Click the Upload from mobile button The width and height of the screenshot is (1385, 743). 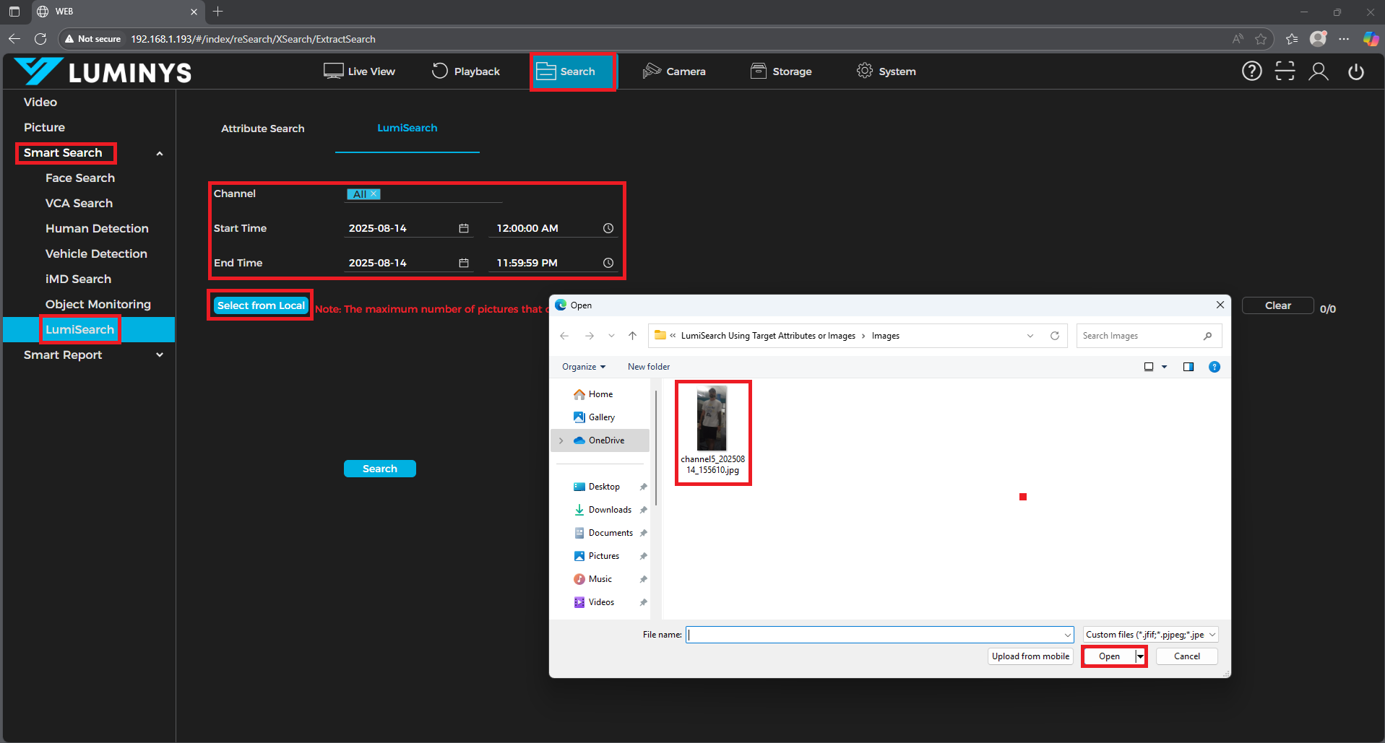coord(1030,656)
